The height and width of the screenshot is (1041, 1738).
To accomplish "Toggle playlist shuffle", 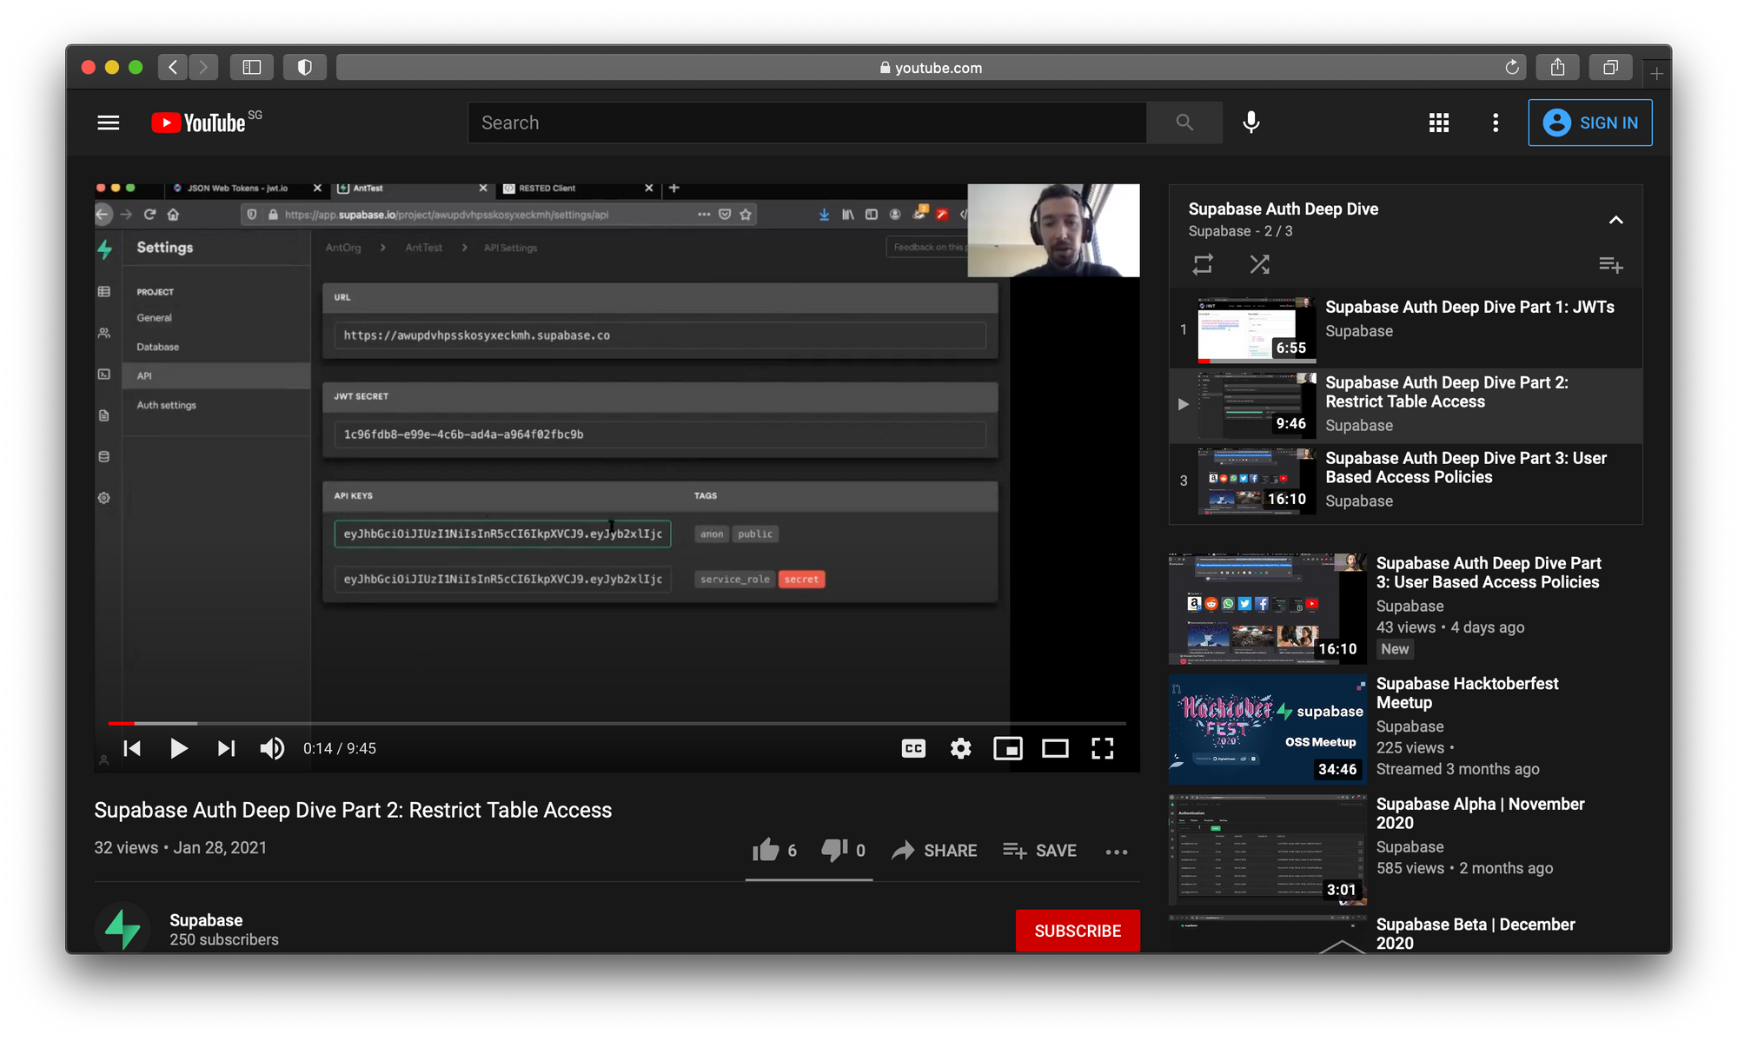I will coord(1259,264).
